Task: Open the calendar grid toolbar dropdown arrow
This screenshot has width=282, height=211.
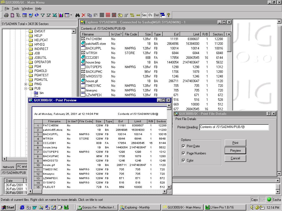Action: [x=71, y=15]
